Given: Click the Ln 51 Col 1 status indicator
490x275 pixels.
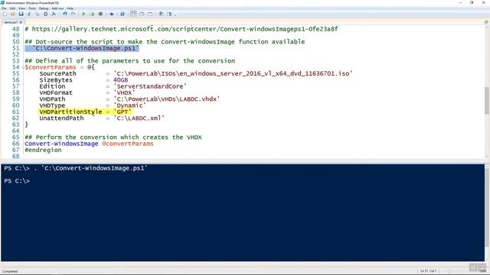Looking at the screenshot, I should point(428,271).
